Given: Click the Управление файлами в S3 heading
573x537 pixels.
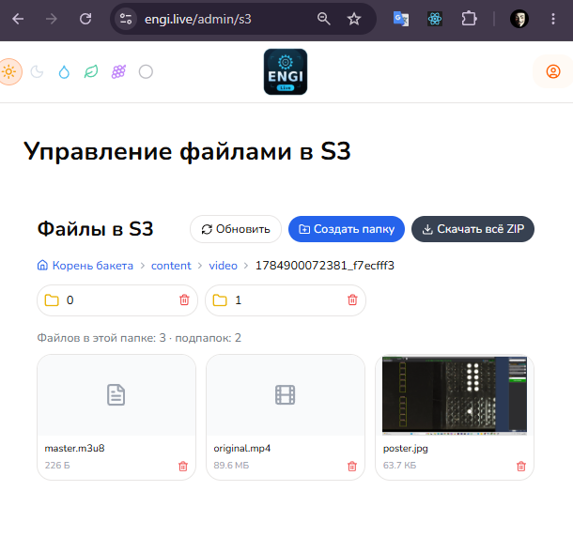Looking at the screenshot, I should click(x=187, y=151).
